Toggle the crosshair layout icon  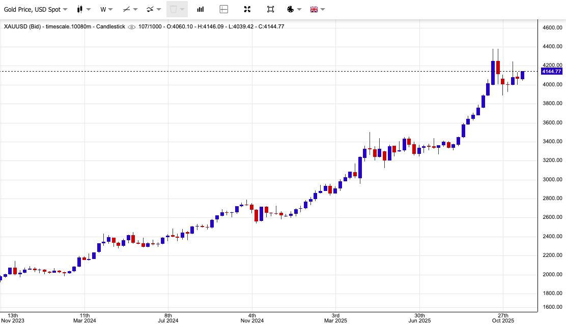pyautogui.click(x=223, y=9)
